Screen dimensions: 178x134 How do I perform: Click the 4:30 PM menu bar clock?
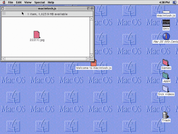click(164, 2)
